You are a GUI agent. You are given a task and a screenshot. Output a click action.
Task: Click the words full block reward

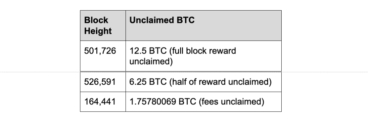click(x=202, y=51)
